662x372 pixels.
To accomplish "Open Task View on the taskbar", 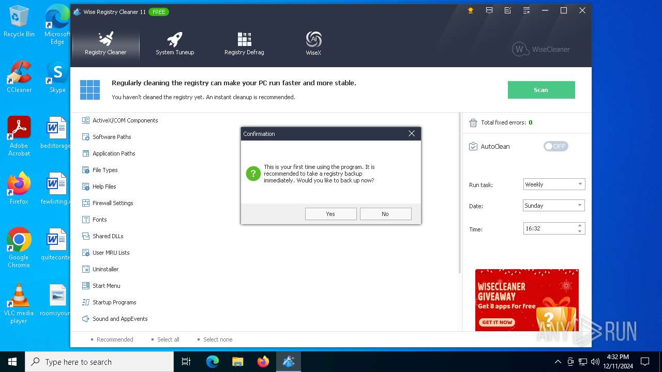I will pos(186,362).
